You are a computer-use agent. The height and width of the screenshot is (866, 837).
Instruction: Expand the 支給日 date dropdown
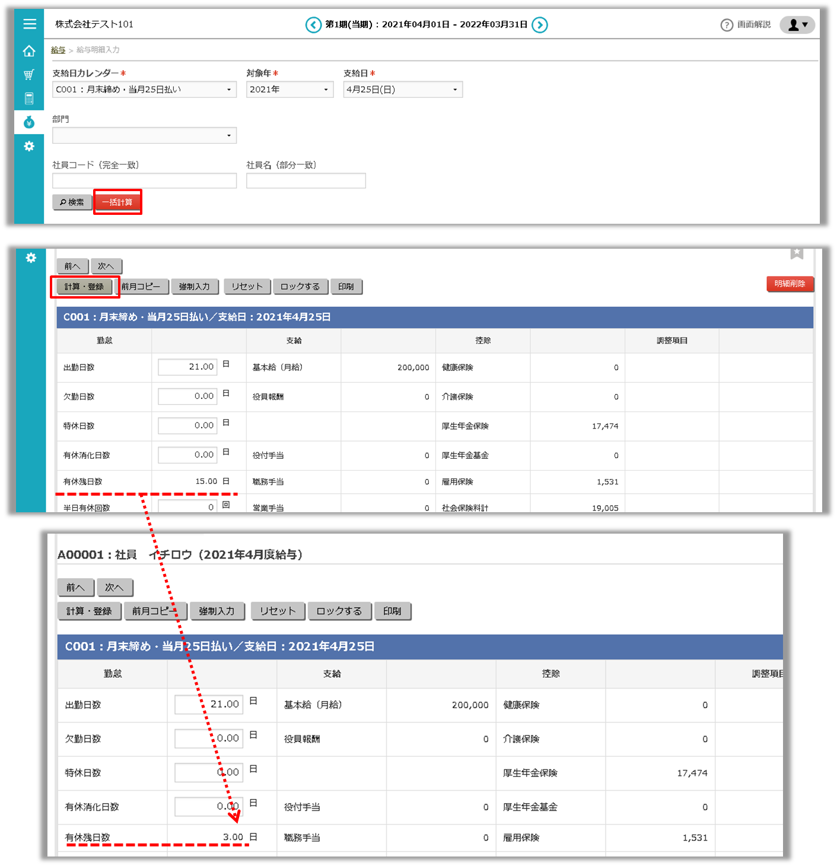pyautogui.click(x=403, y=90)
